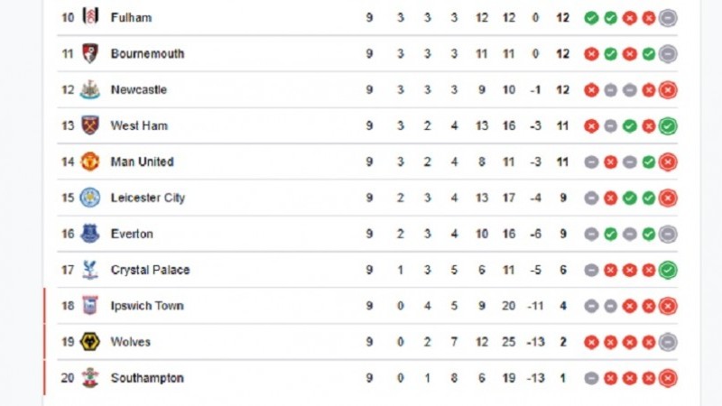
Task: Click the Bournemouth club crest
Action: coord(90,53)
